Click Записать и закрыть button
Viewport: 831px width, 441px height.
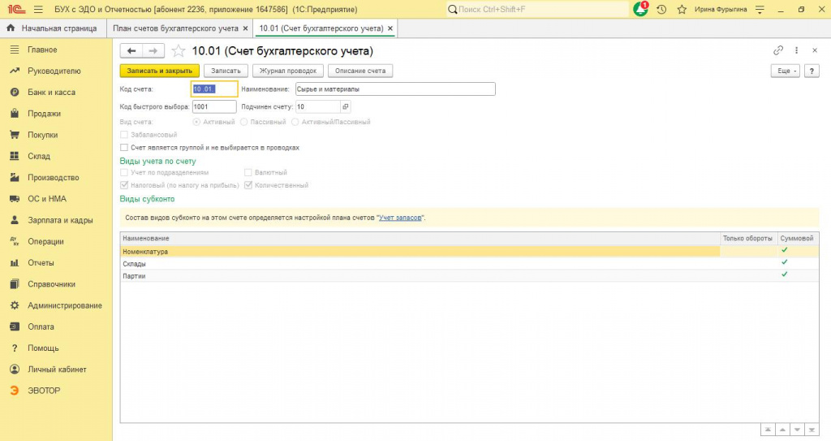pyautogui.click(x=160, y=71)
